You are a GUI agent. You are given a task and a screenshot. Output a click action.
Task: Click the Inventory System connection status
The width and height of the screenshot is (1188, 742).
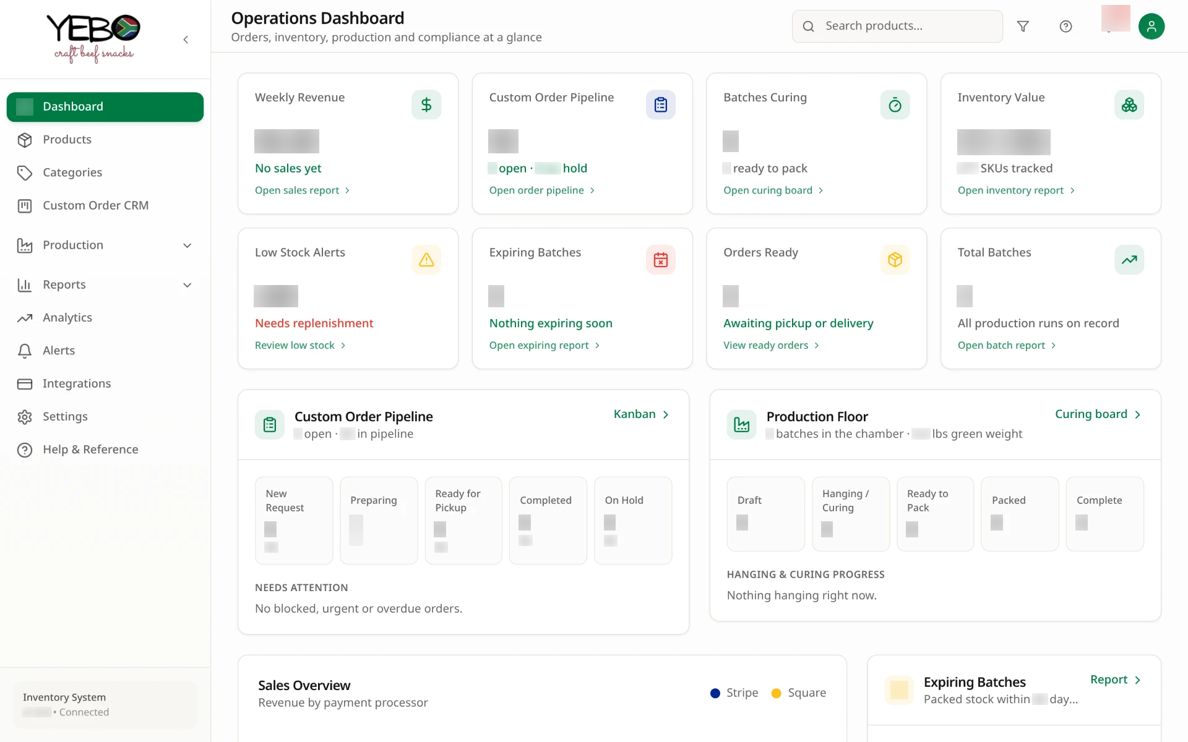click(105, 705)
